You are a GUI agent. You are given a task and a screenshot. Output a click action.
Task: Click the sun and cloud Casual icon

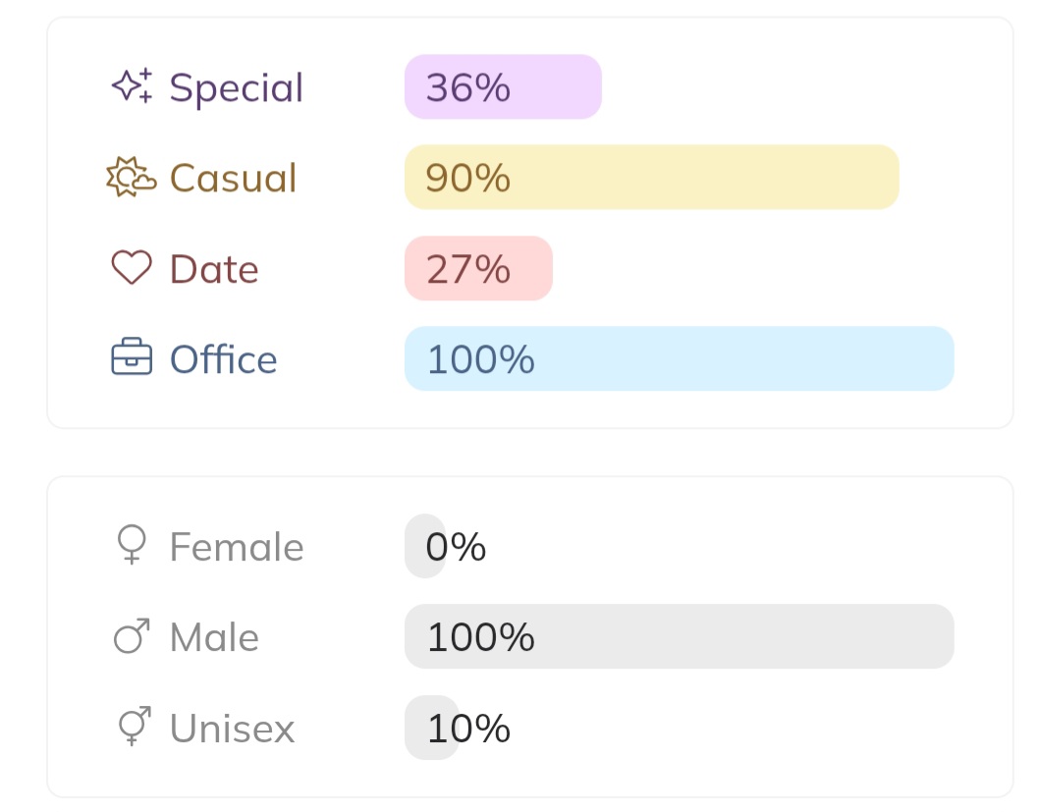pos(131,178)
